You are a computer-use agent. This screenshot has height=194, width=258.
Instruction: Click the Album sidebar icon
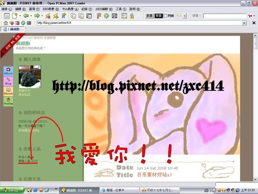pos(8,71)
